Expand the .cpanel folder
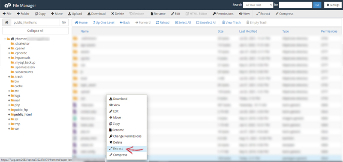The width and height of the screenshot is (343, 162). pyautogui.click(x=9, y=48)
